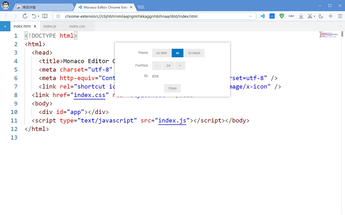Click the browser profile avatar icon
The height and width of the screenshot is (215, 345).
[5, 5]
